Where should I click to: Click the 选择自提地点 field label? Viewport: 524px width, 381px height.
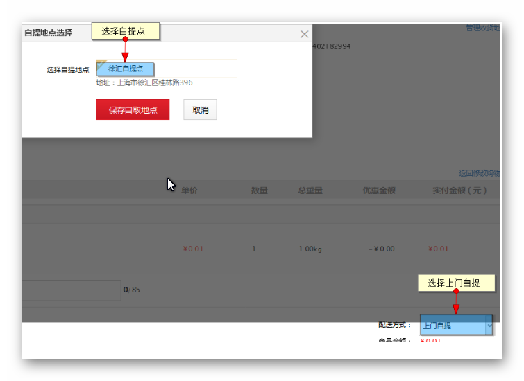(x=68, y=69)
